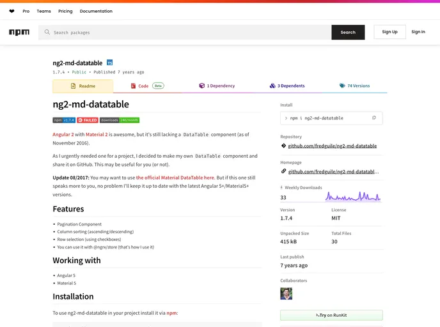Click the black Search button
Screen dimensions: 440x327
tap(348, 32)
